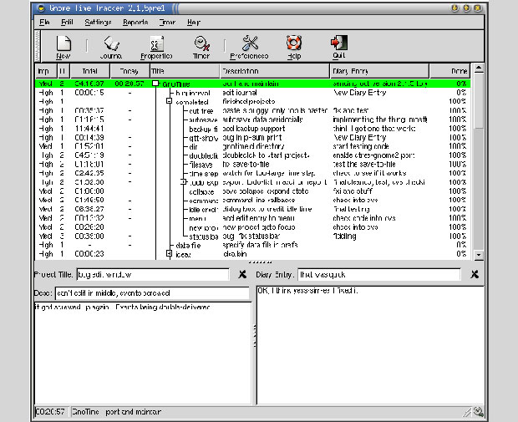
Task: Click 'test the save-to-file' diary entry
Action: [x=364, y=165]
